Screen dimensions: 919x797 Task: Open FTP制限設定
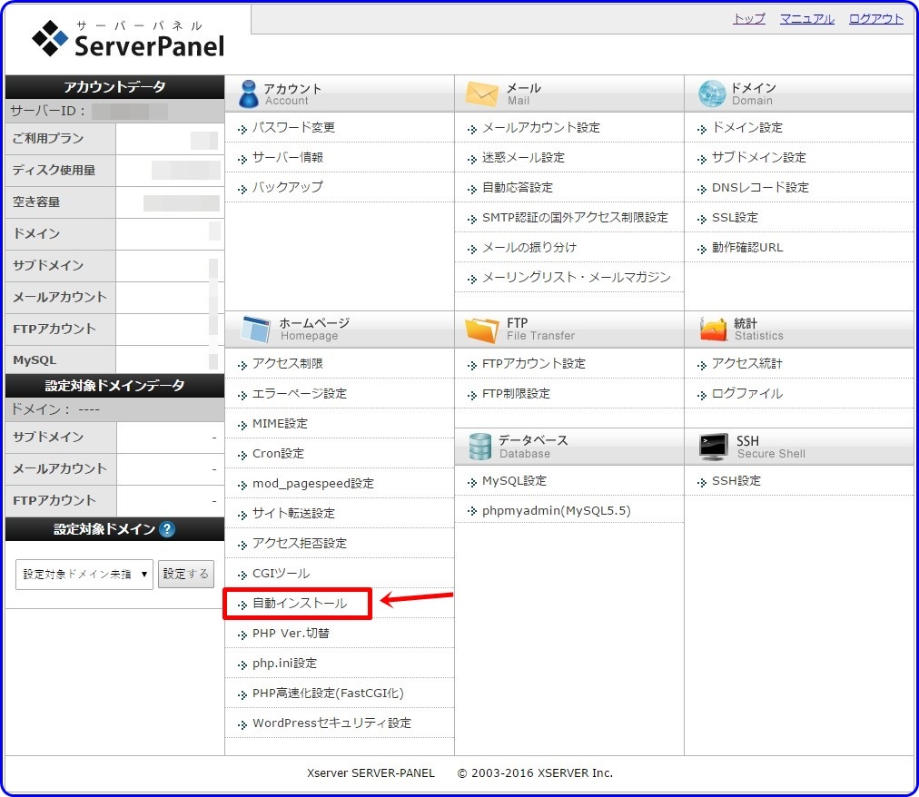[x=516, y=393]
